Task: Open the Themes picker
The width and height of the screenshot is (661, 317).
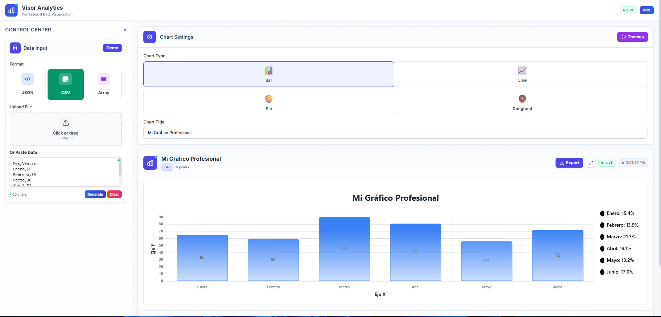Action: (632, 37)
